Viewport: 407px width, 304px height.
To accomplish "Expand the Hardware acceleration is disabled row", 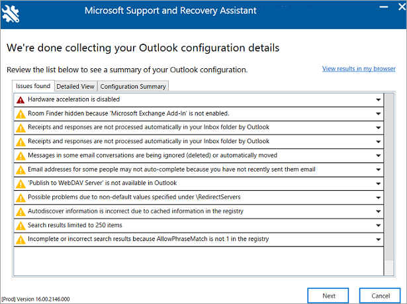I will (x=378, y=99).
